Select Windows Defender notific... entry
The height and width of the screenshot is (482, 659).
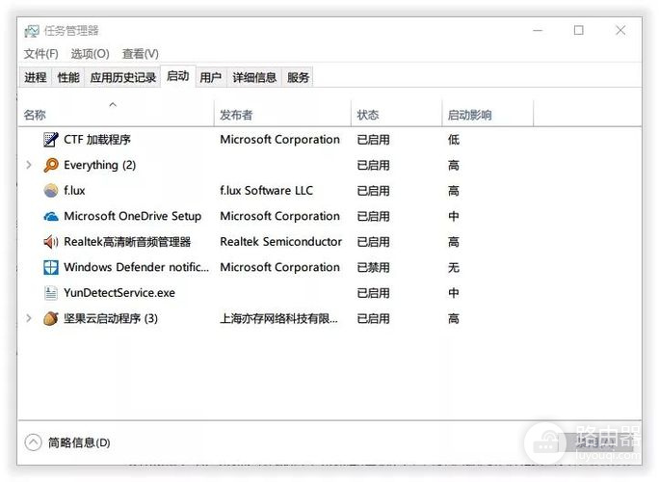pos(136,267)
